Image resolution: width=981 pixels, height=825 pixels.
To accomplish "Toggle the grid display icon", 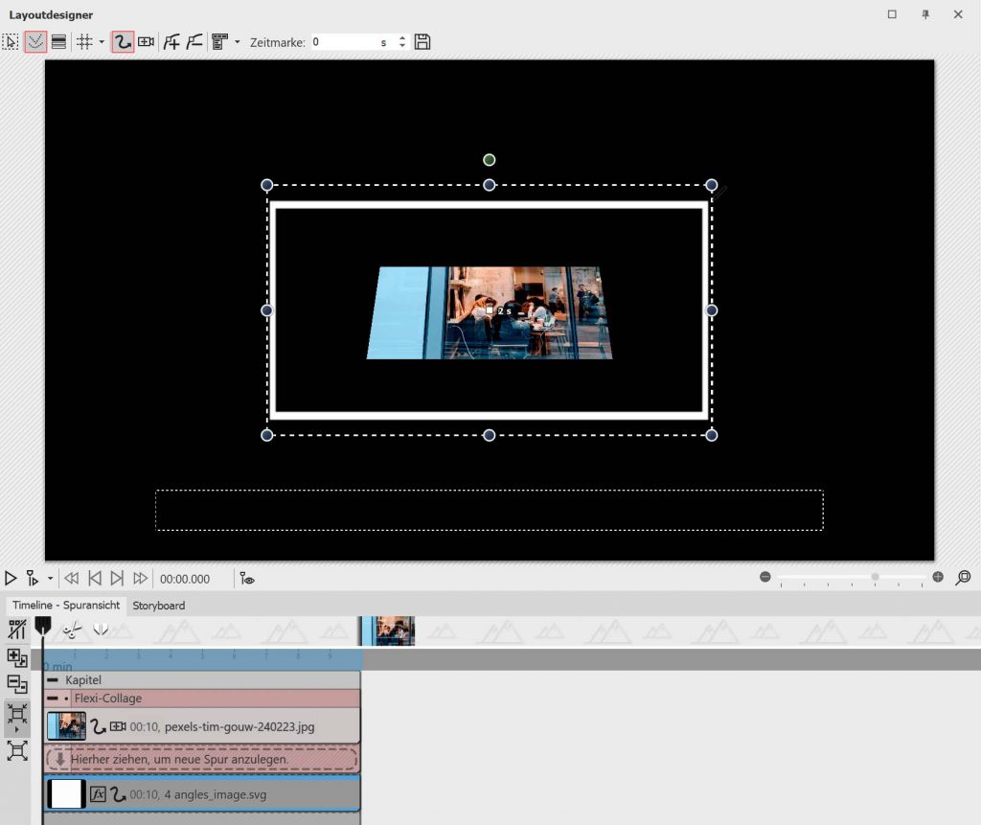I will point(84,42).
